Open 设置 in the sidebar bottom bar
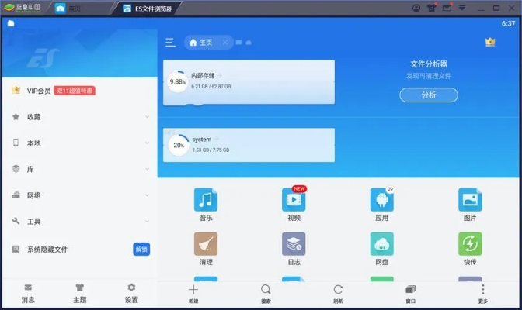 coord(131,292)
